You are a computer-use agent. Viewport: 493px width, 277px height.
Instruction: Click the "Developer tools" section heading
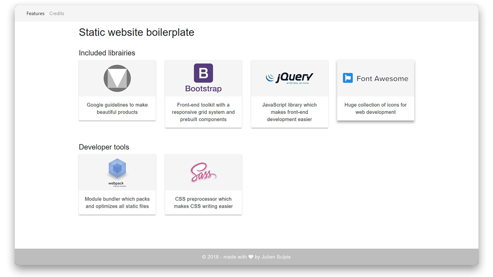click(x=104, y=147)
